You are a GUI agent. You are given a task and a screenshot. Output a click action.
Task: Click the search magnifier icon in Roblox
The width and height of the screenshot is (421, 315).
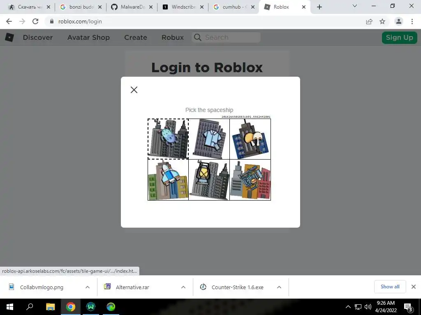pos(198,37)
